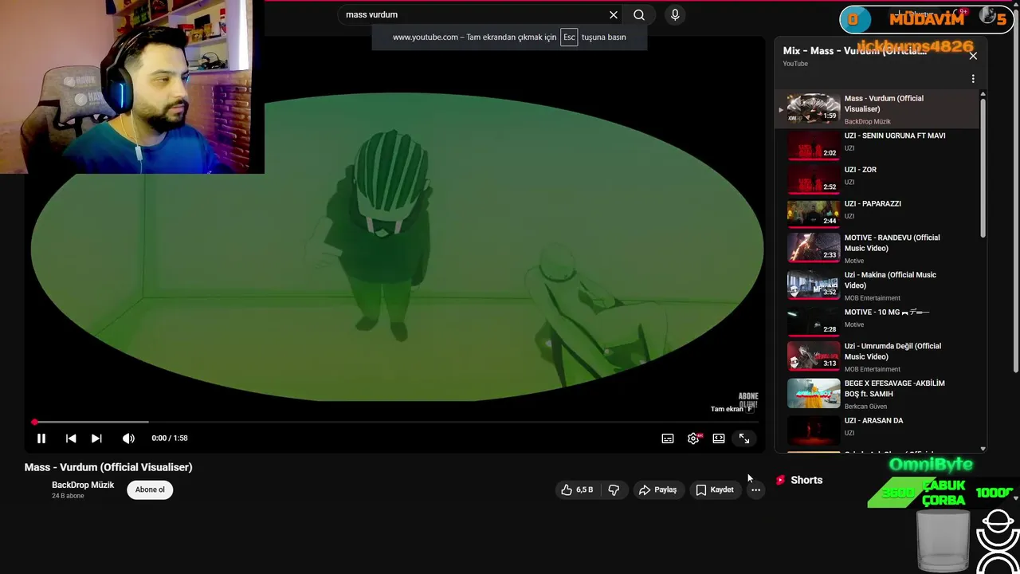Image resolution: width=1020 pixels, height=574 pixels.
Task: Select UZI - PAPARAZZI from playlist
Action: [877, 213]
